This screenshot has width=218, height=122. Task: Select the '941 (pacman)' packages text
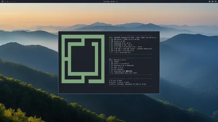coord(119,69)
